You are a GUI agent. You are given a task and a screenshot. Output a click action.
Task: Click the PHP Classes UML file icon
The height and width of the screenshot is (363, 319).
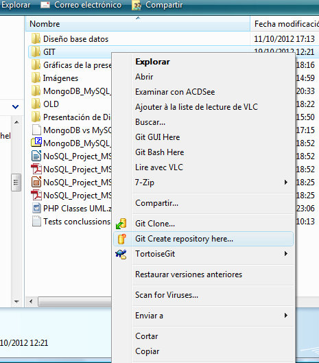pos(36,208)
